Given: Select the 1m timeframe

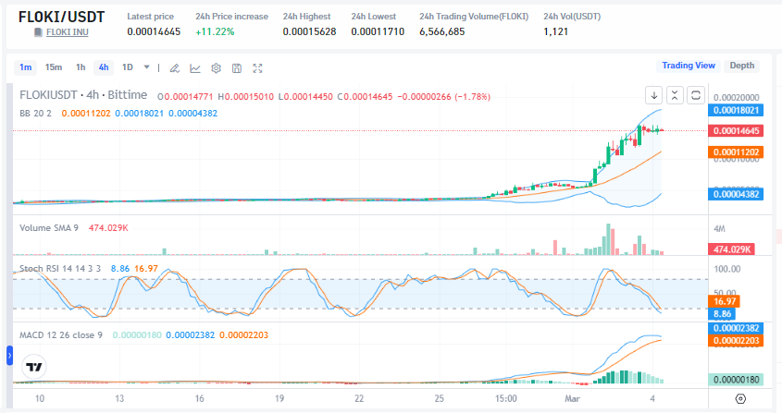Looking at the screenshot, I should [25, 67].
